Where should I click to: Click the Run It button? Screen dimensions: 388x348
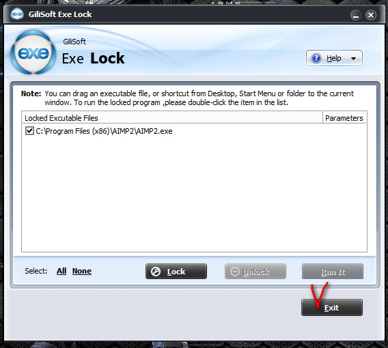[x=333, y=272]
